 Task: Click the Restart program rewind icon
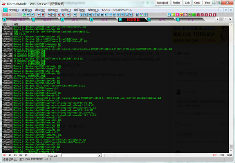point(28,15)
